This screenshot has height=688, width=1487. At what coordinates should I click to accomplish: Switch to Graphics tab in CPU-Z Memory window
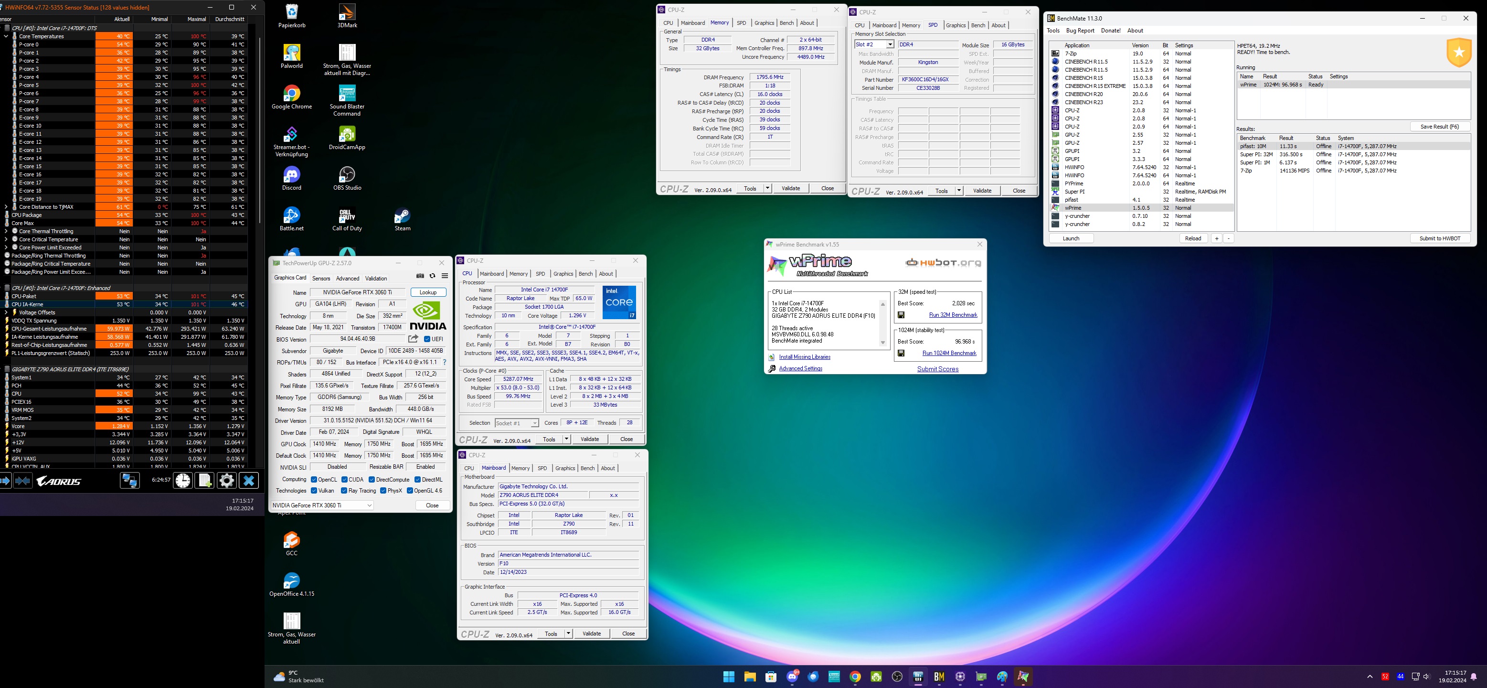764,23
